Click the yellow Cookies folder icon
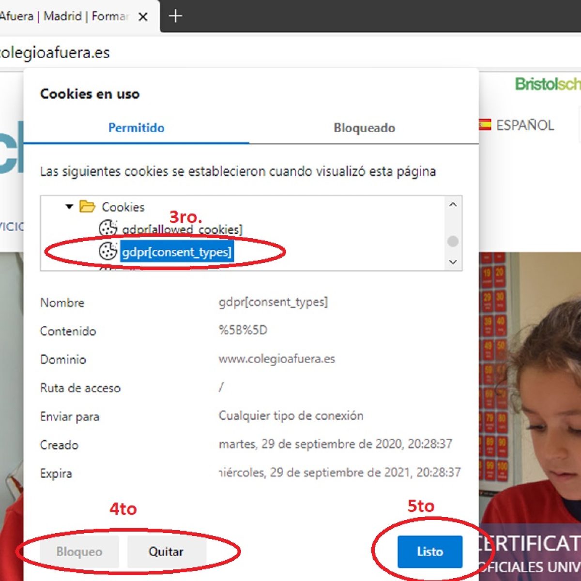The width and height of the screenshot is (581, 581). point(87,207)
